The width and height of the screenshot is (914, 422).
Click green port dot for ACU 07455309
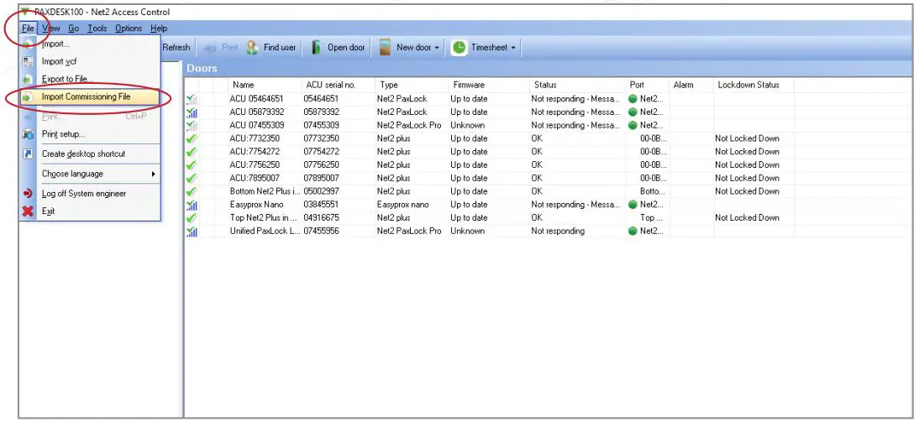[x=633, y=125]
